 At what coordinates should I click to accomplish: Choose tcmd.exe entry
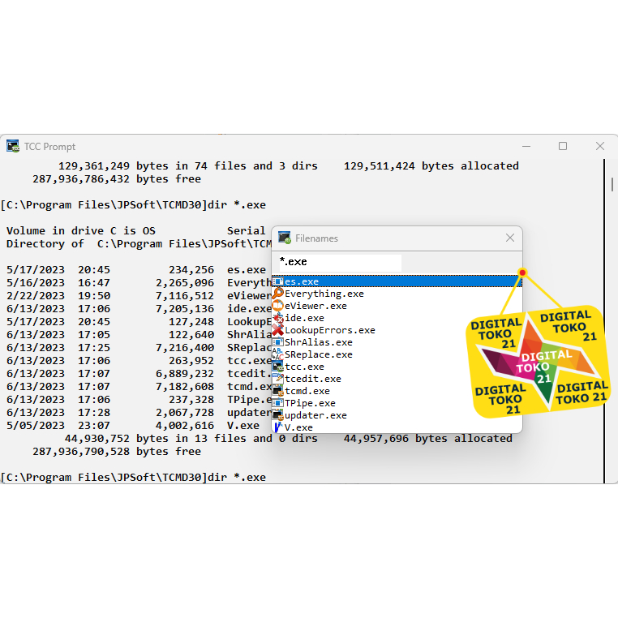coord(397,392)
